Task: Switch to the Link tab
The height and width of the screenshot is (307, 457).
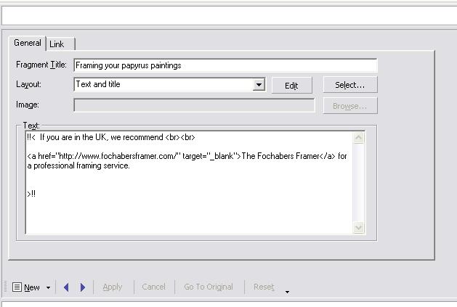Action: coord(57,44)
